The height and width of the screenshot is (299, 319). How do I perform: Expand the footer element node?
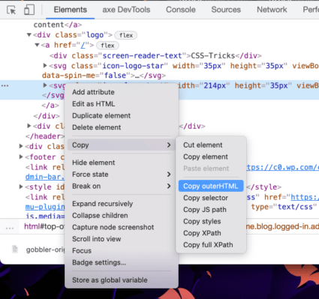[x=21, y=157]
